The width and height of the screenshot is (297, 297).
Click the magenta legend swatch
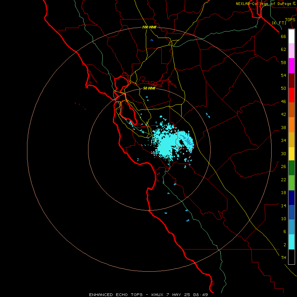[291, 66]
